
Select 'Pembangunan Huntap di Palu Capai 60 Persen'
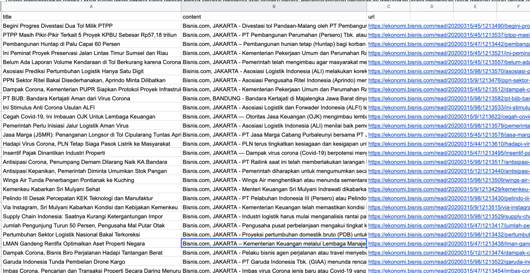pyautogui.click(x=91, y=44)
